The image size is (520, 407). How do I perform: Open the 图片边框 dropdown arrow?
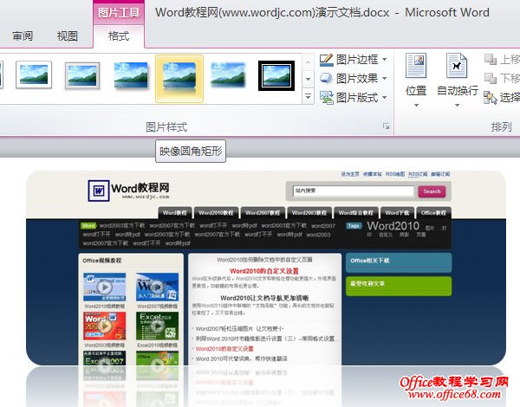(384, 60)
